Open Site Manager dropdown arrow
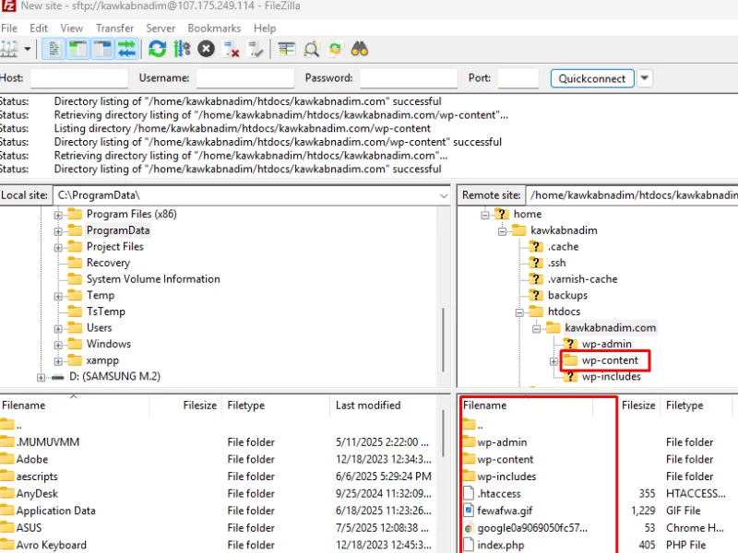This screenshot has width=738, height=553. (28, 49)
